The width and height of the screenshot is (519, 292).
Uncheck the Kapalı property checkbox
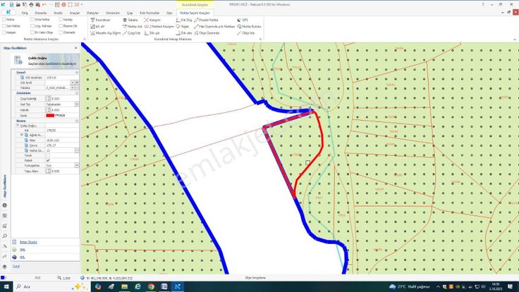[x=48, y=160]
